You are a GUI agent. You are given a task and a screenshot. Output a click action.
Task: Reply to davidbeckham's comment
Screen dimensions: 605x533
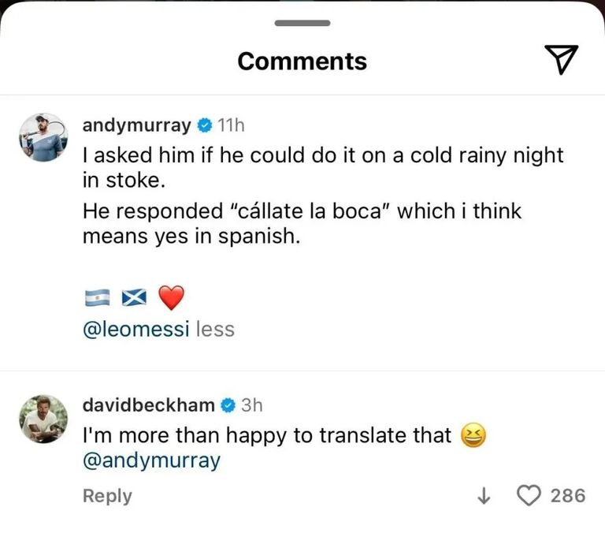[x=107, y=496]
